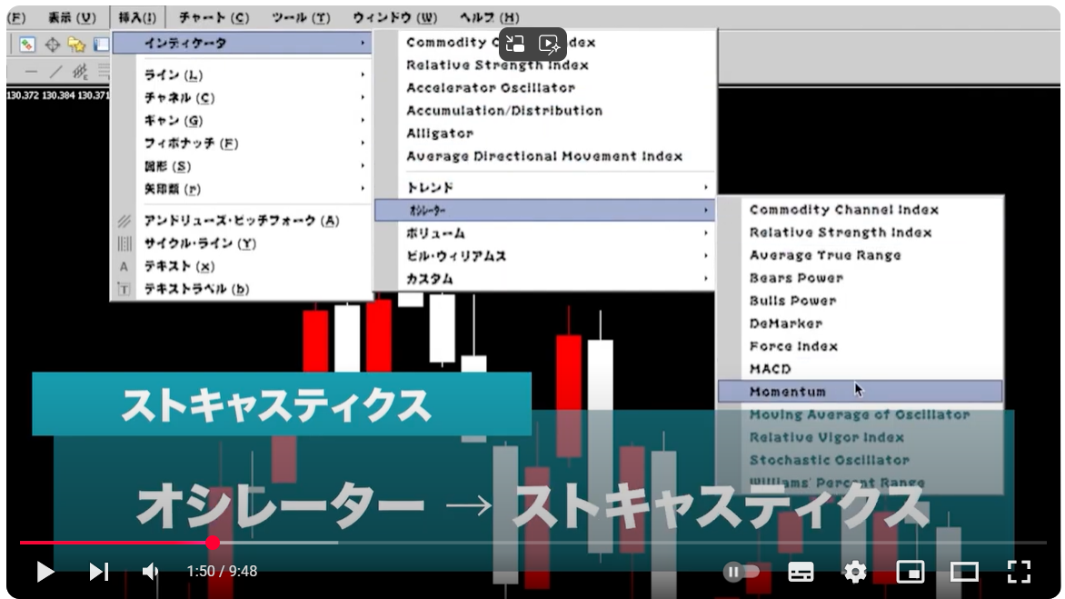Open the チャート (C) menu
This screenshot has height=599, width=1065.
[x=214, y=17]
